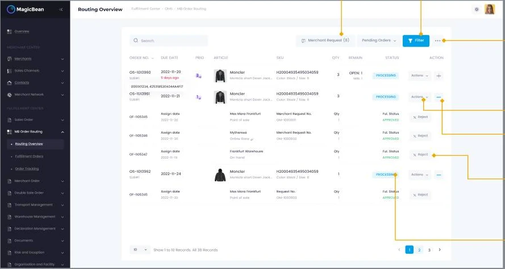Open Actions dropdown for order OS-1013962
Image resolution: width=505 pixels, height=269 pixels.
419,175
